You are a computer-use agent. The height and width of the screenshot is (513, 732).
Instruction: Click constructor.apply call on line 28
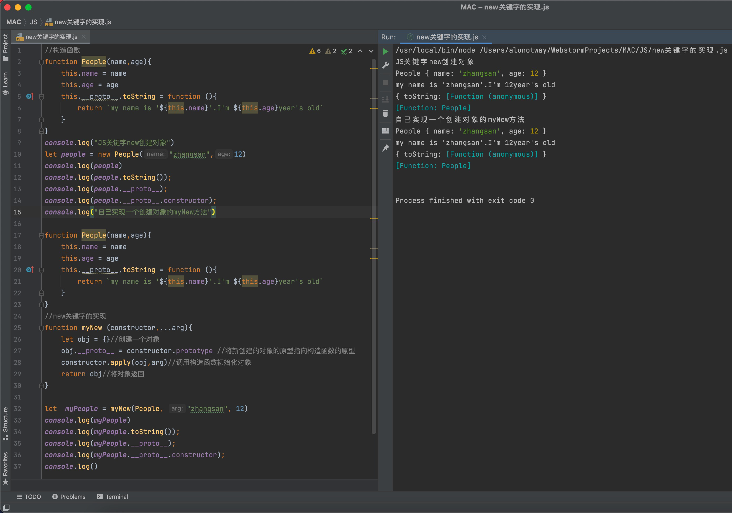pyautogui.click(x=114, y=363)
